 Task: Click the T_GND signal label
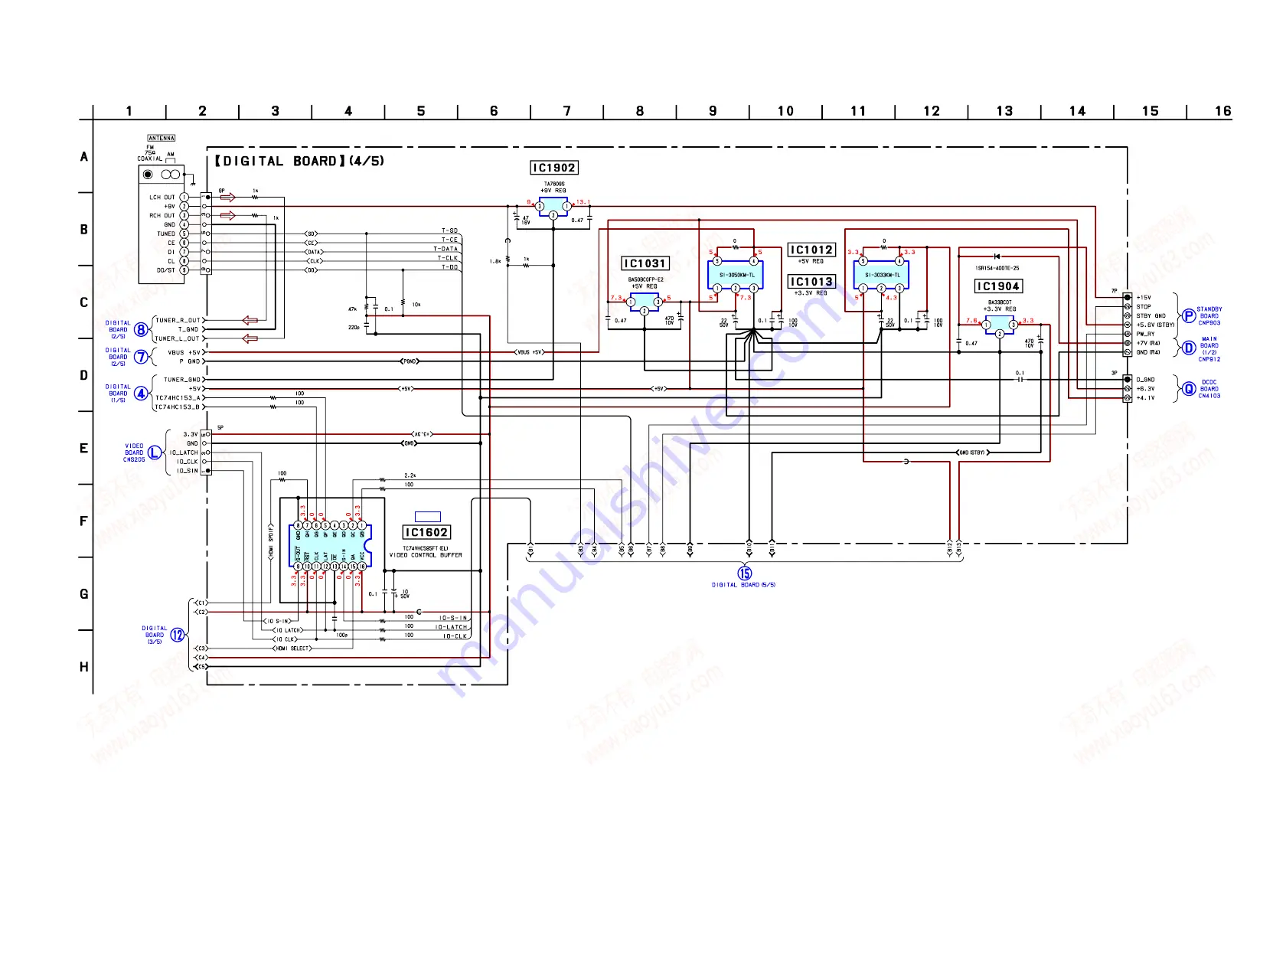coord(188,329)
